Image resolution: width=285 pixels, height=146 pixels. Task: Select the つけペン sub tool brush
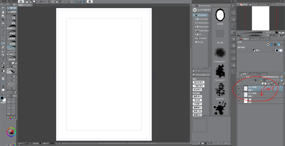click(11, 48)
